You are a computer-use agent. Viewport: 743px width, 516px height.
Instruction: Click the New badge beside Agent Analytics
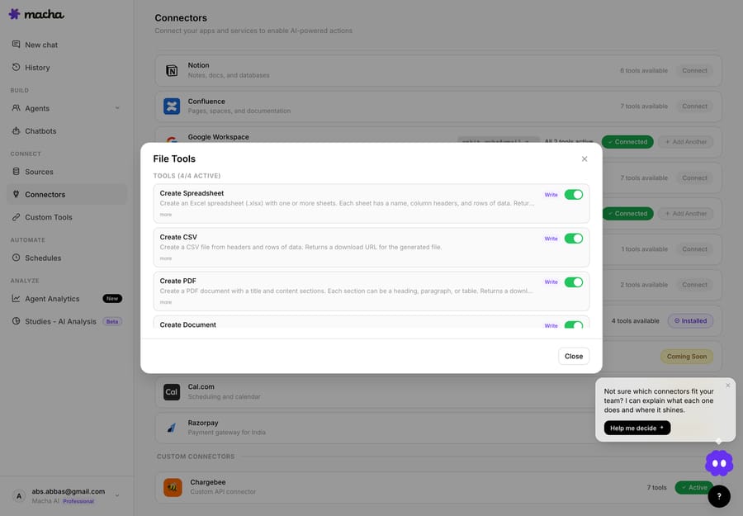(112, 299)
